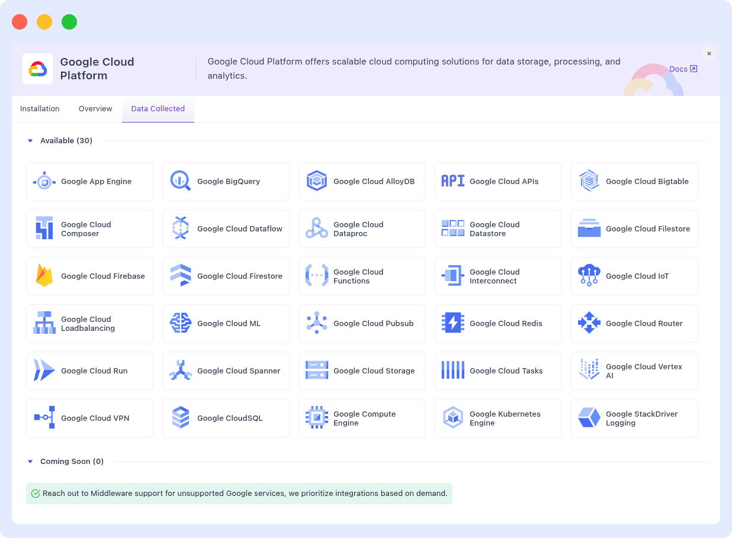
Task: Select the Google Cloud Redis card
Action: 498,323
